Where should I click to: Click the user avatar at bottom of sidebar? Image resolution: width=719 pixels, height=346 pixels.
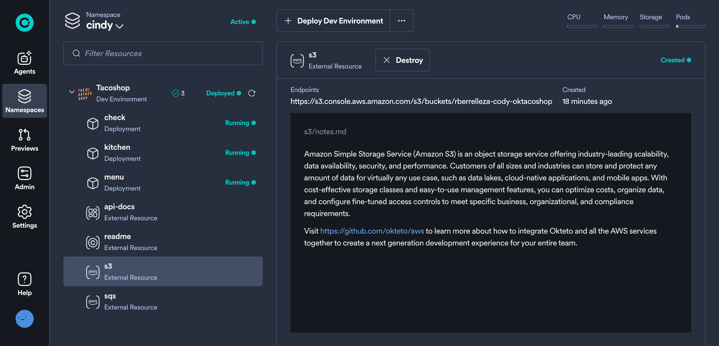pos(24,319)
